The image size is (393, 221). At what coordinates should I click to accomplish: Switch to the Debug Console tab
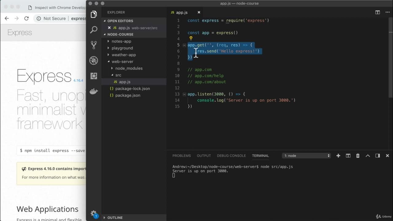pos(232,156)
